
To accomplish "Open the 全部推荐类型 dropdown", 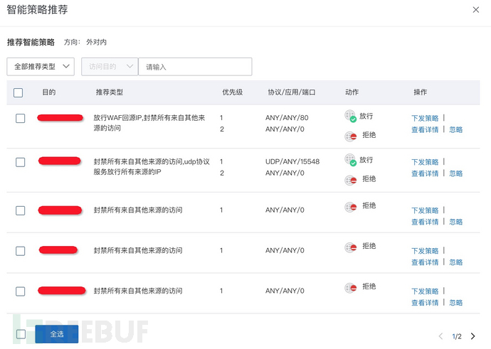I will point(41,66).
